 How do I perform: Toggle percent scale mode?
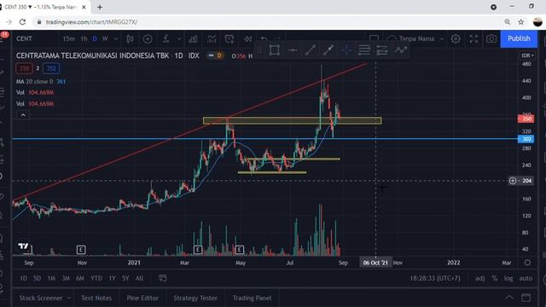[x=495, y=279]
